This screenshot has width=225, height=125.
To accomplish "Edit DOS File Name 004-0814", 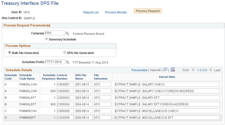I will (x=84, y=104).
